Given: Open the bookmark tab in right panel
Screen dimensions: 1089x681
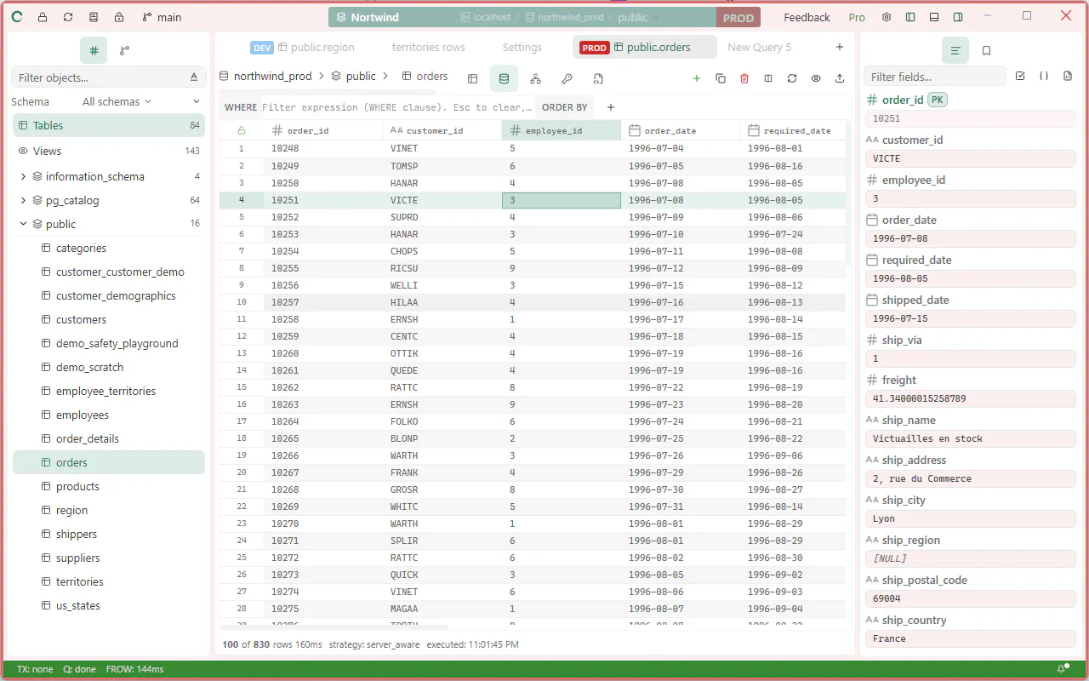Looking at the screenshot, I should point(987,50).
